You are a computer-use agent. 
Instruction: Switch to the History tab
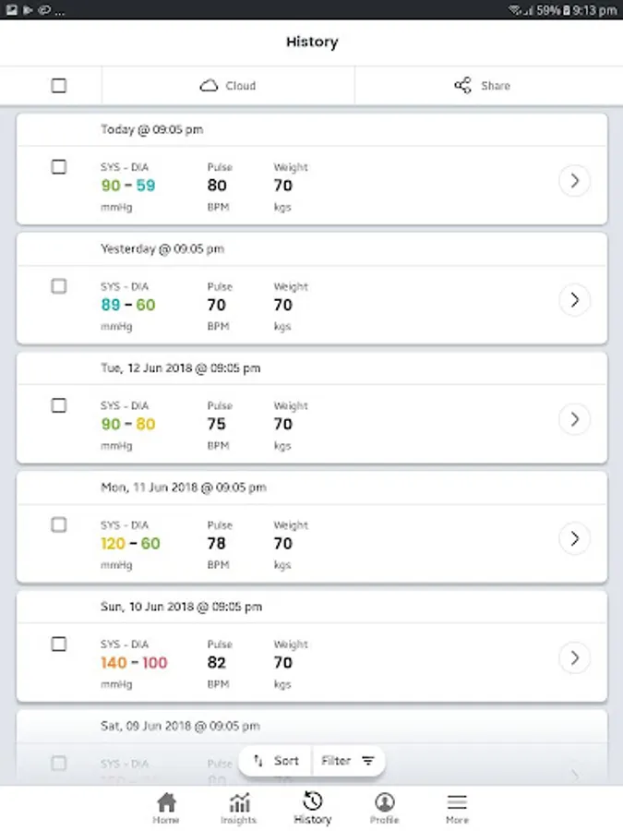point(312,807)
